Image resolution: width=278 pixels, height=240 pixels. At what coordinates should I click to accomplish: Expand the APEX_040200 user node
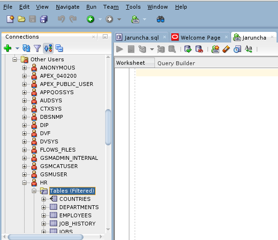24,76
